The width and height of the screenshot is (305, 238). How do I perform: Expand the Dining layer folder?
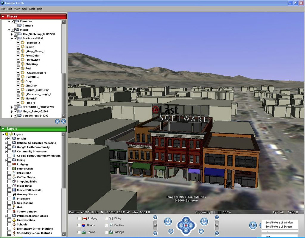point(6,160)
